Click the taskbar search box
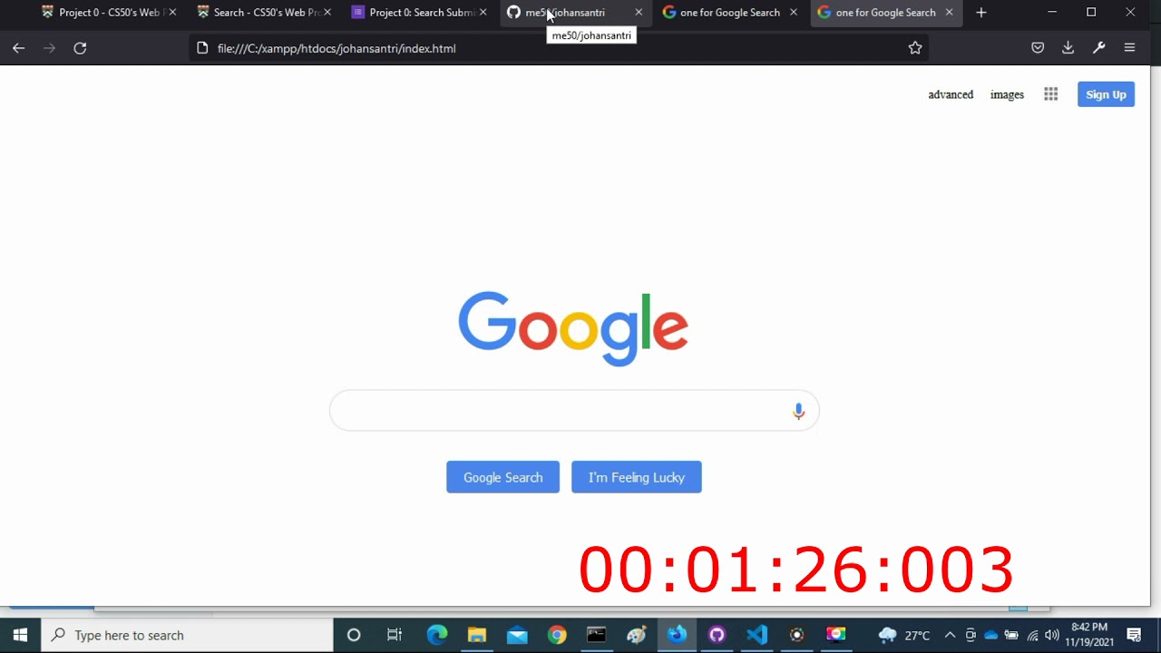This screenshot has height=653, width=1161. [188, 635]
